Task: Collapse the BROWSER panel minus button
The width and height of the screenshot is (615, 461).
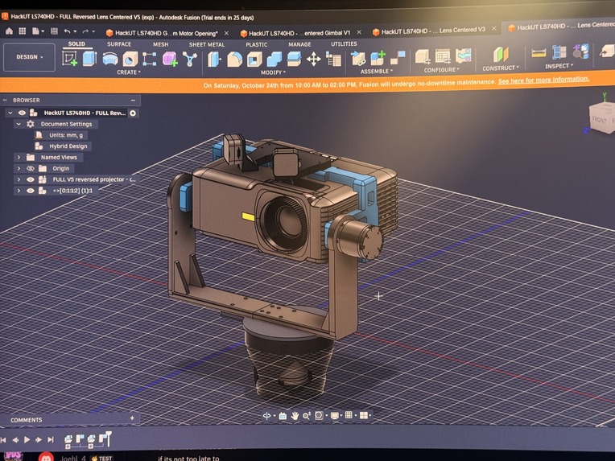Action: [133, 101]
